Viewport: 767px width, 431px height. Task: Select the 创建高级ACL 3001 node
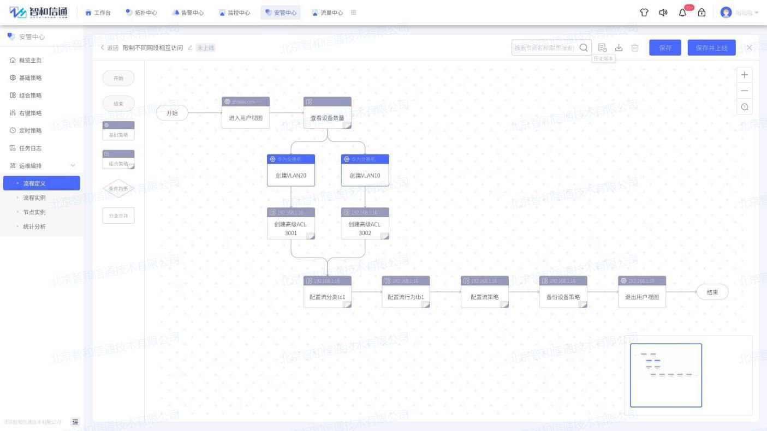[x=291, y=224]
